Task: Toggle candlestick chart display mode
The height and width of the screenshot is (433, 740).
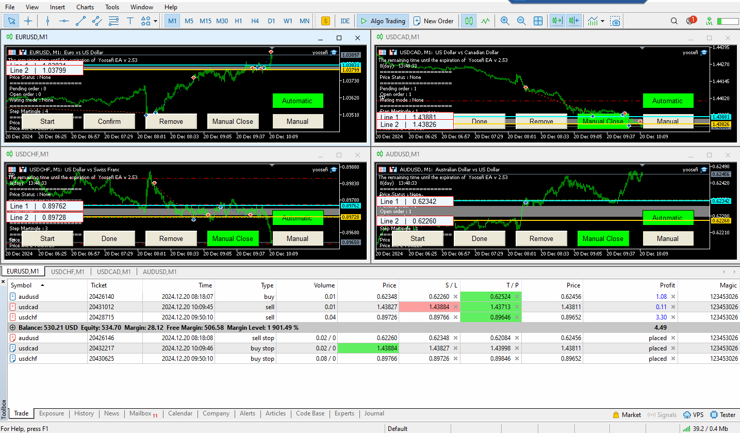Action: 468,21
